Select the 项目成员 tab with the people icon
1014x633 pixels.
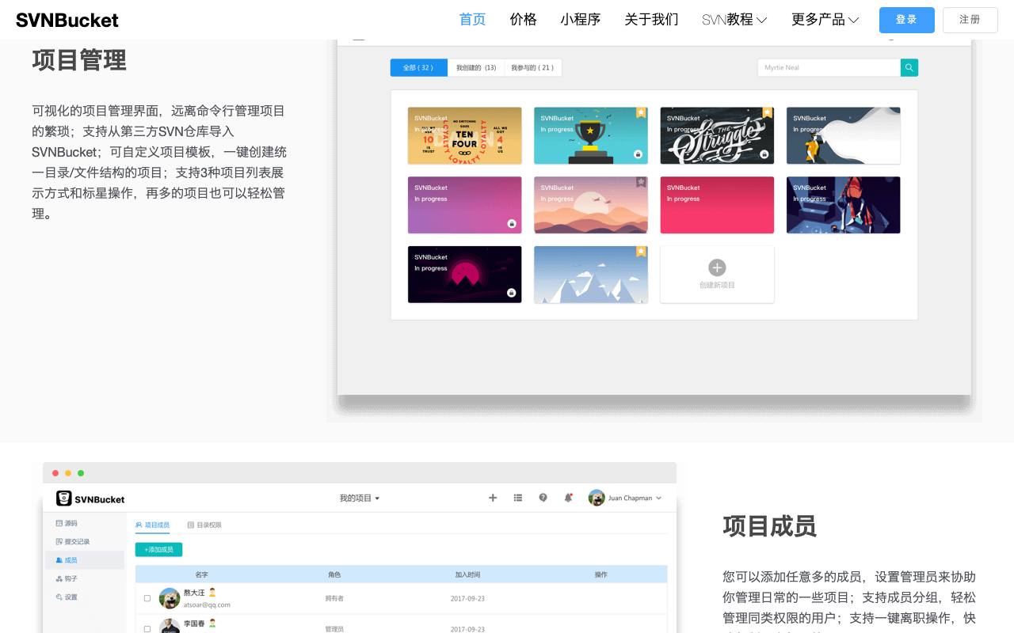(x=152, y=525)
